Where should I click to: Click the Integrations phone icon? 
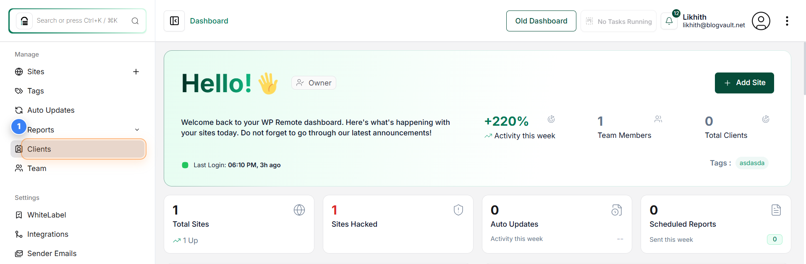18,234
